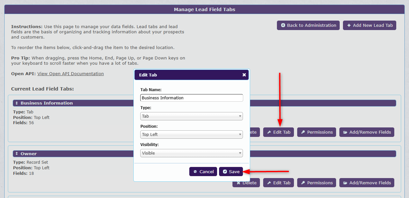Close the Edit Tab dialog with X
The height and width of the screenshot is (198, 409).
coord(244,75)
